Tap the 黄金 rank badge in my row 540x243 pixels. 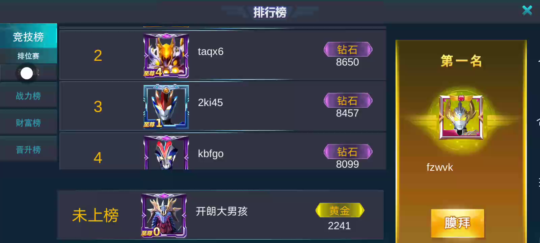point(340,211)
